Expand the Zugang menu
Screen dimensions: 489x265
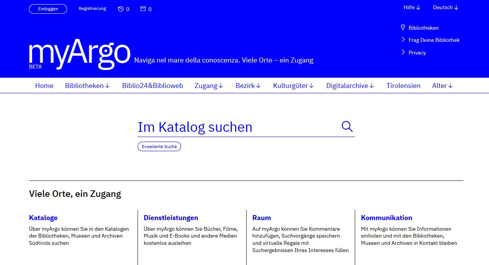209,86
